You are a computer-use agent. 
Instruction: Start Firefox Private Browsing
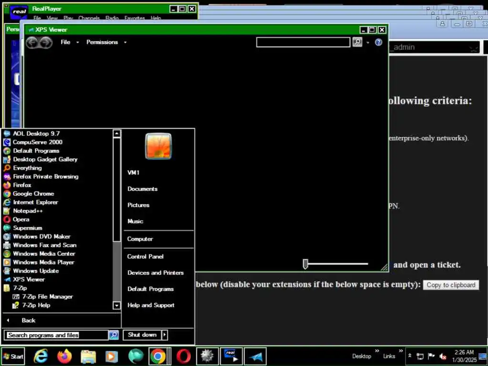click(45, 176)
